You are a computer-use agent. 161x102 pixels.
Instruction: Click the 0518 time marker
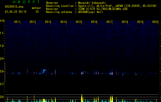click(x=125, y=22)
